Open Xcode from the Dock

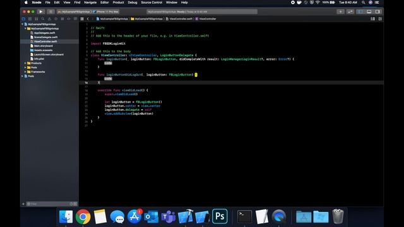(186, 216)
